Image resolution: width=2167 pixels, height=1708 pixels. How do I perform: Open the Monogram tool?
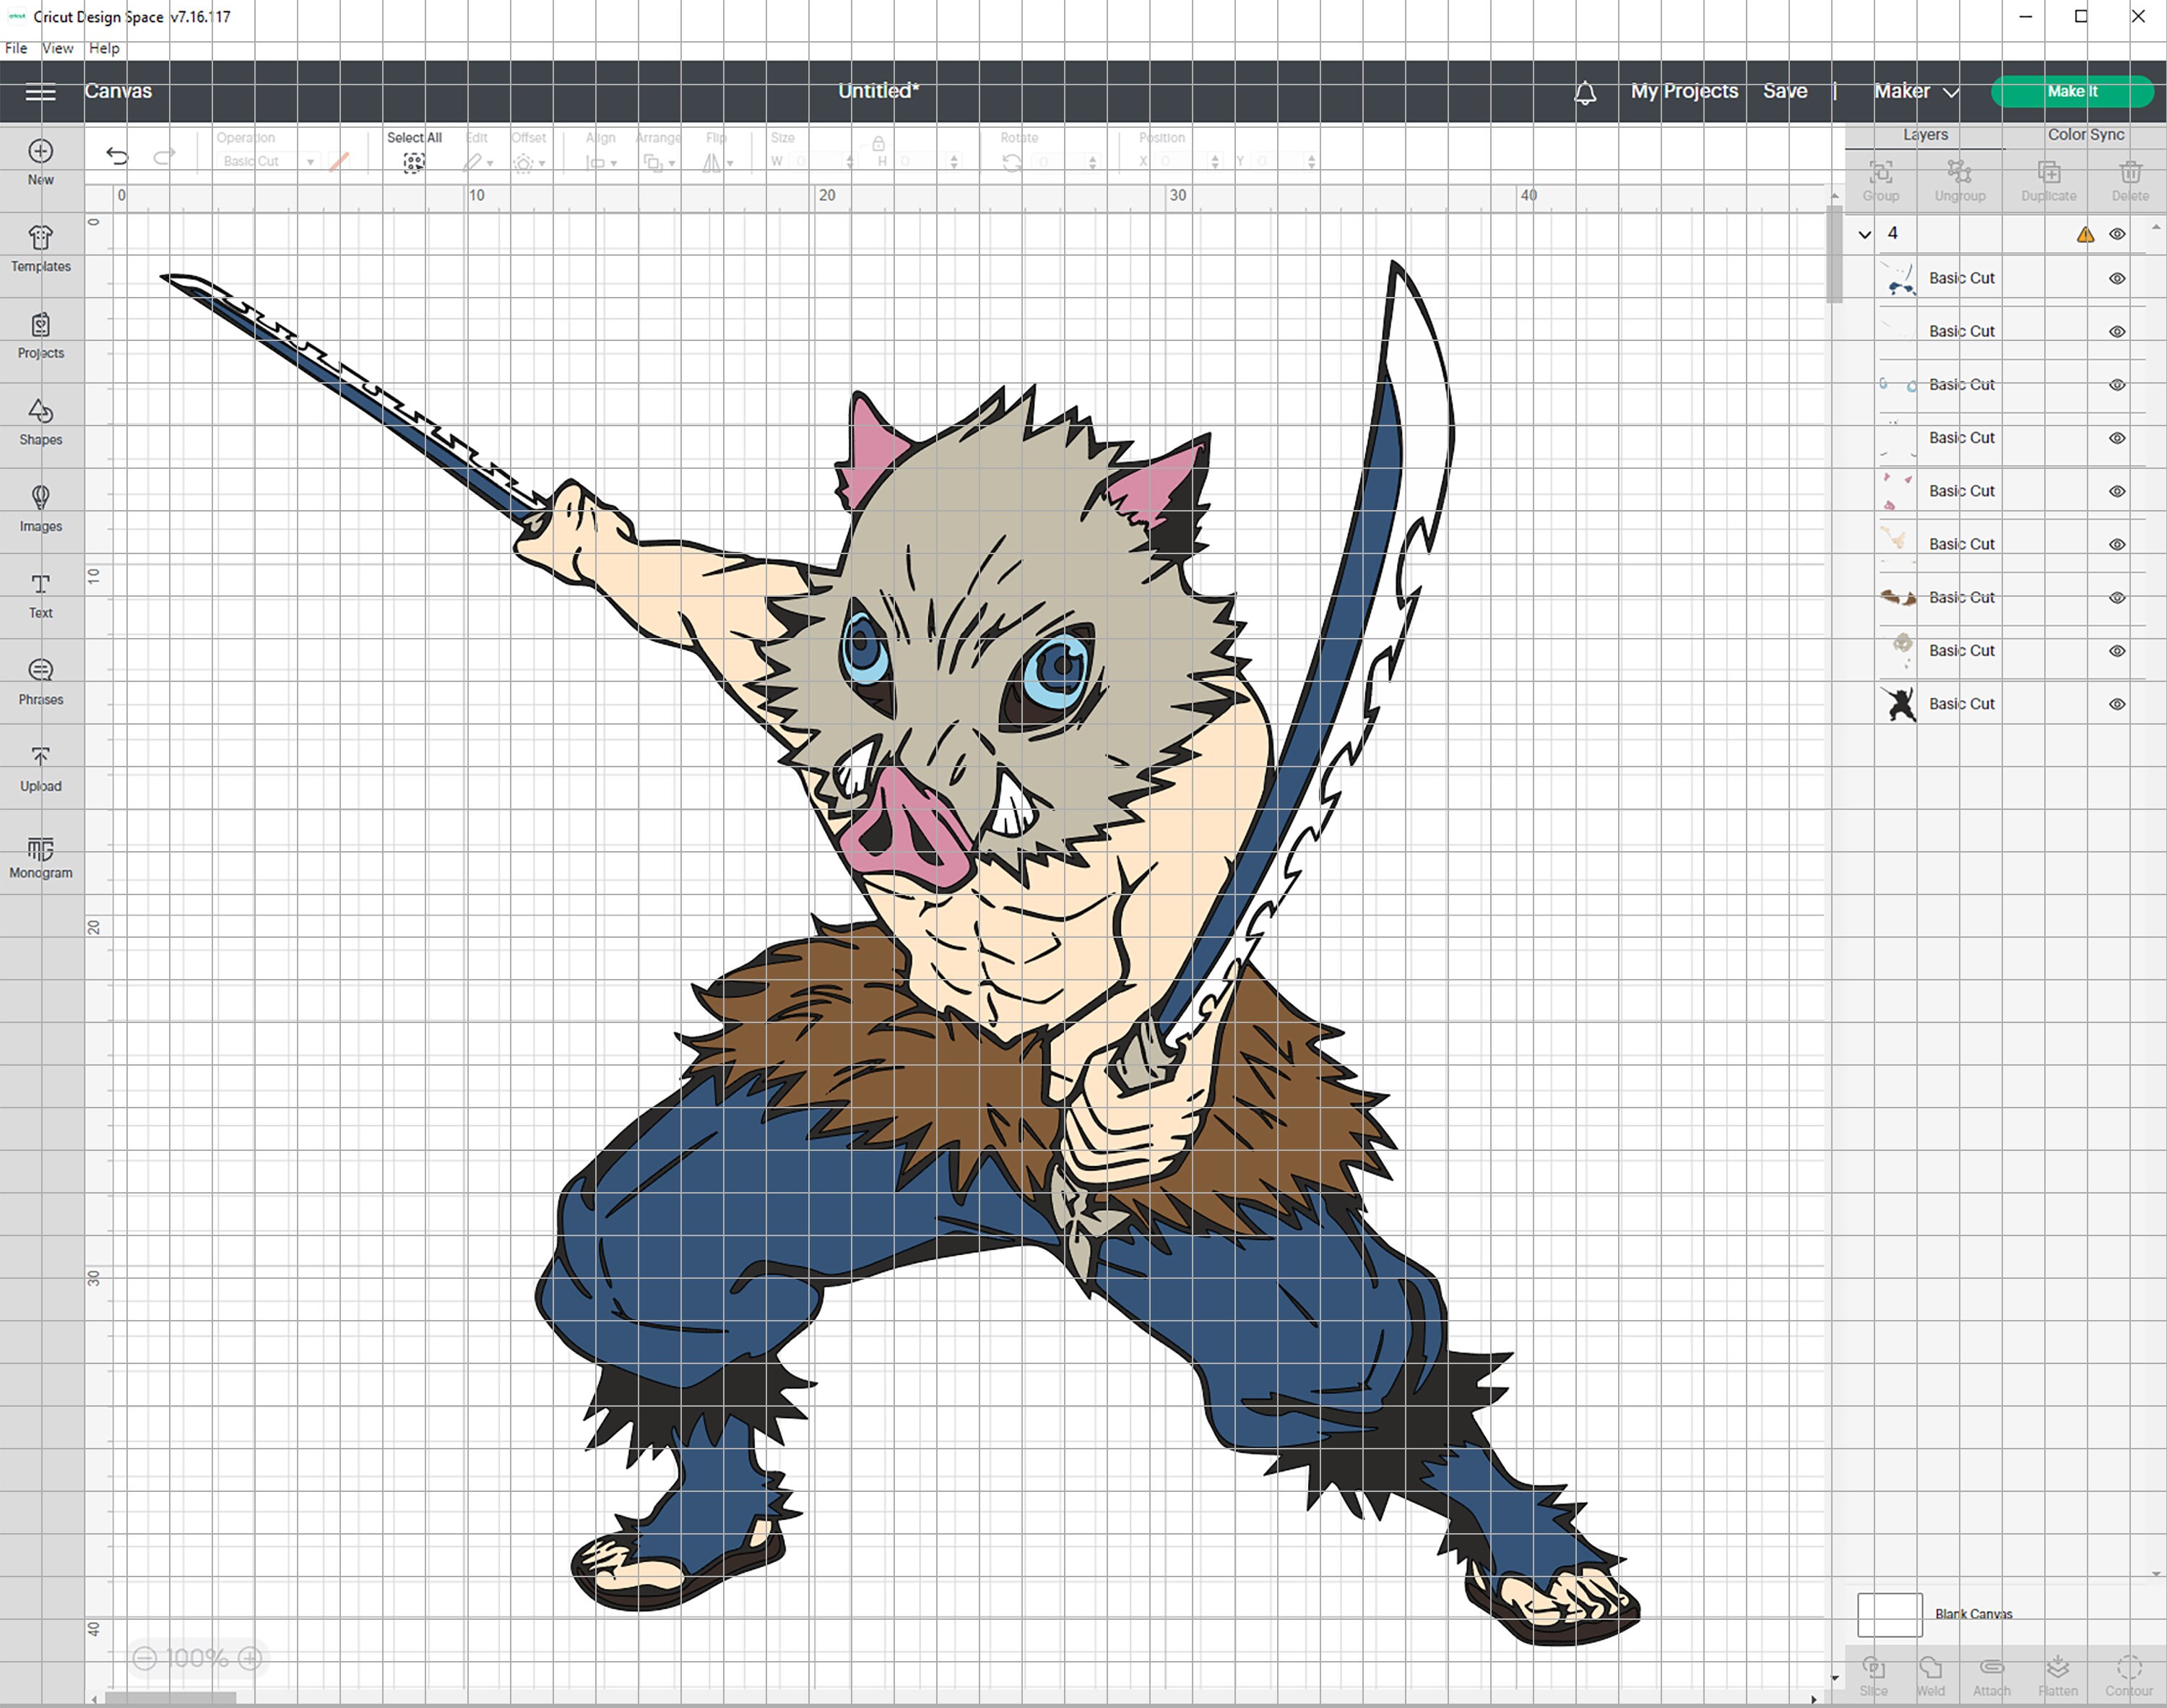point(41,856)
